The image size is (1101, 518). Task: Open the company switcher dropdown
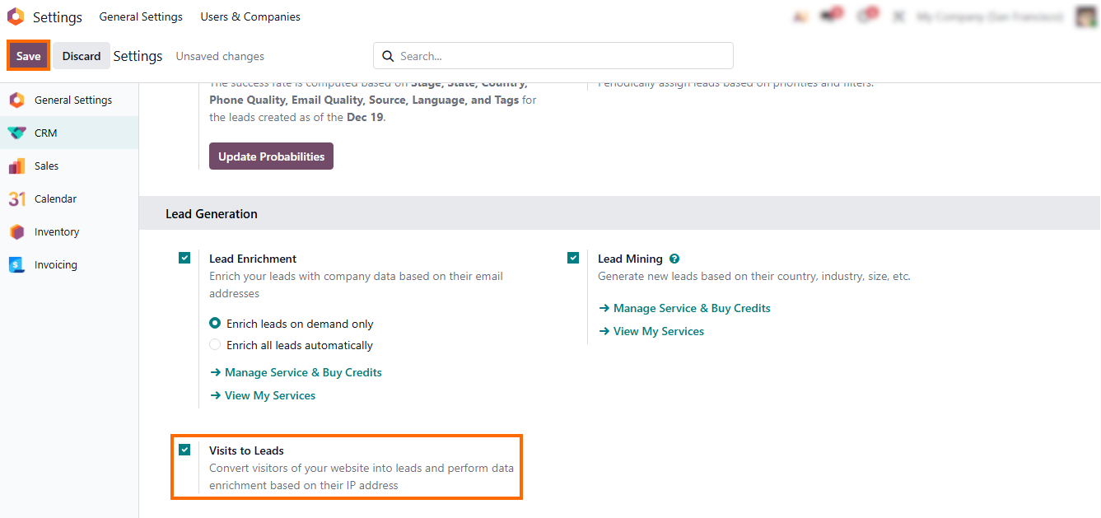tap(988, 16)
